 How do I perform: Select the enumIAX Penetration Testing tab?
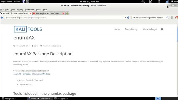click(x=16, y=13)
